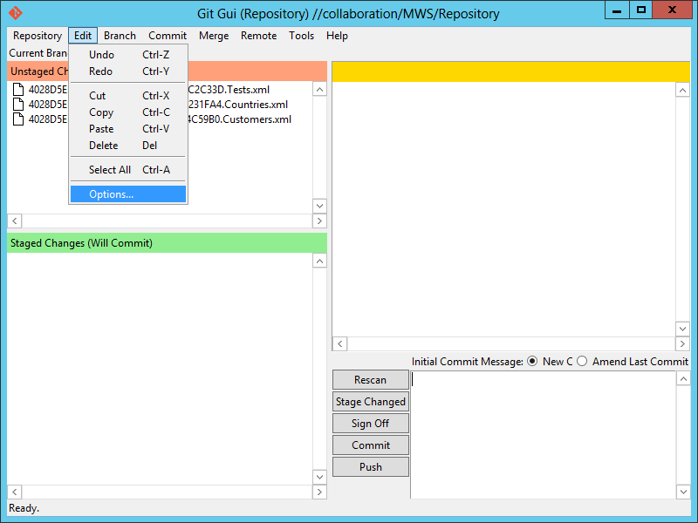
Task: Choose Select All in the Edit menu
Action: click(x=110, y=170)
